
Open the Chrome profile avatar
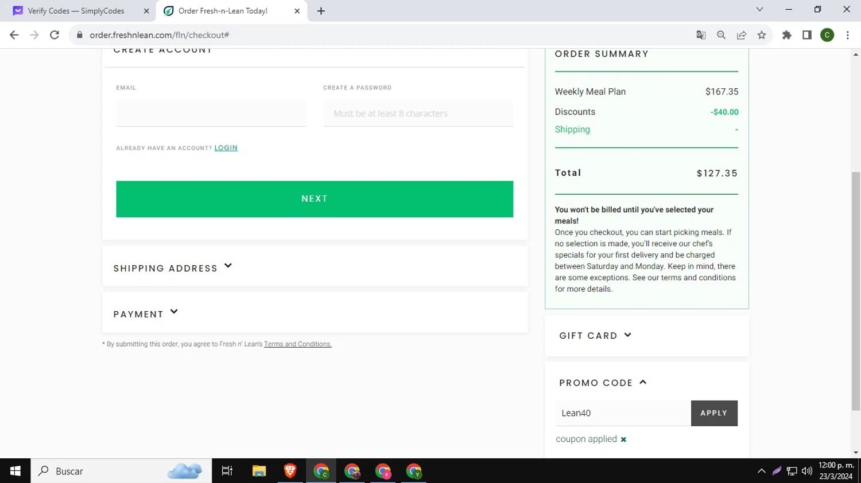[x=827, y=35]
